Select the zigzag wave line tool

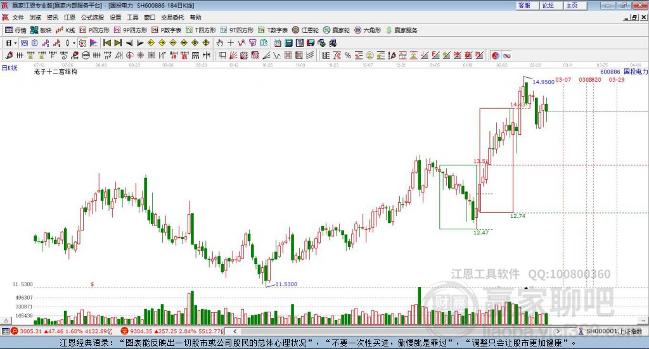[x=277, y=55]
